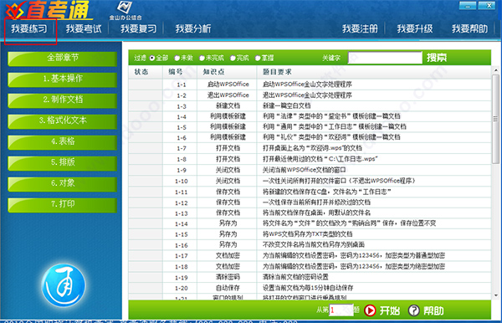Click the 题目要求 column header
502x323 pixels.
pos(374,72)
